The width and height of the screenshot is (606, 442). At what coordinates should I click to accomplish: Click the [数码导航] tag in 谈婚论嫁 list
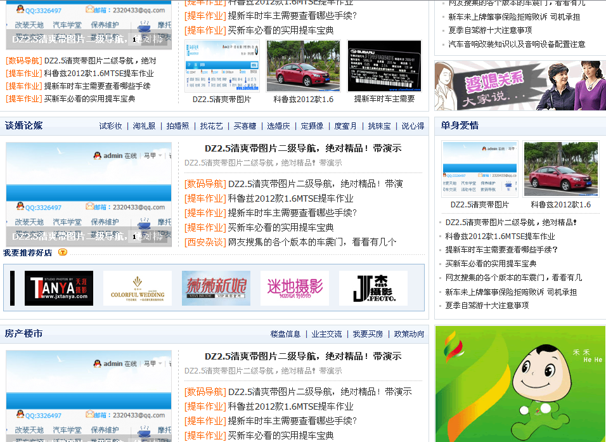tap(205, 184)
